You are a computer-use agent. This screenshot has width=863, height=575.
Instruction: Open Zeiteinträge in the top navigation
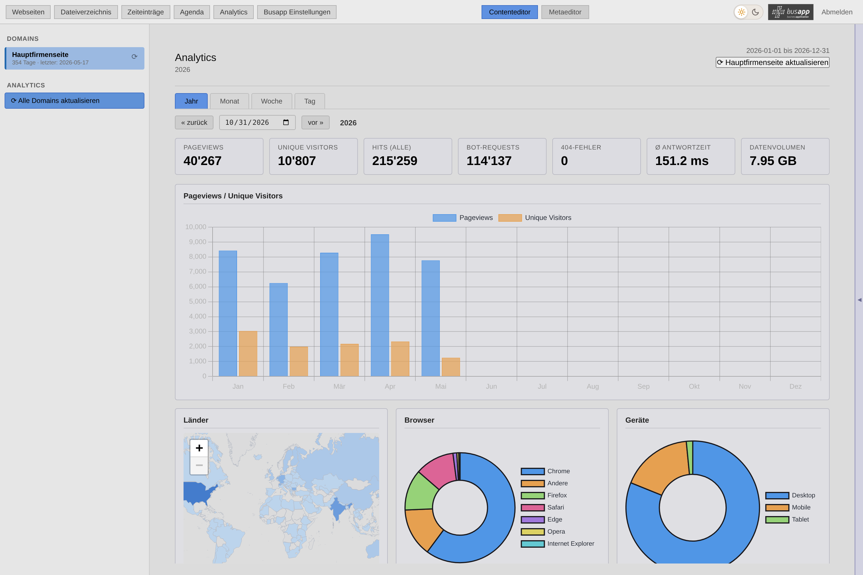pyautogui.click(x=146, y=12)
